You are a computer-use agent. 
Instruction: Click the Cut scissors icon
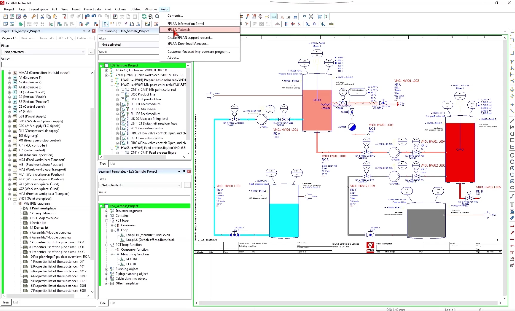click(x=42, y=16)
